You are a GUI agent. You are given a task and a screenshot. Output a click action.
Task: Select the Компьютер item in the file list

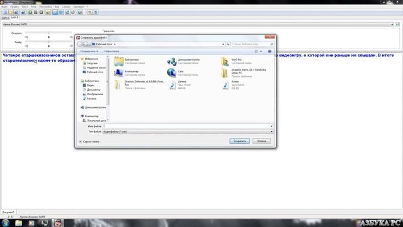pos(130,73)
